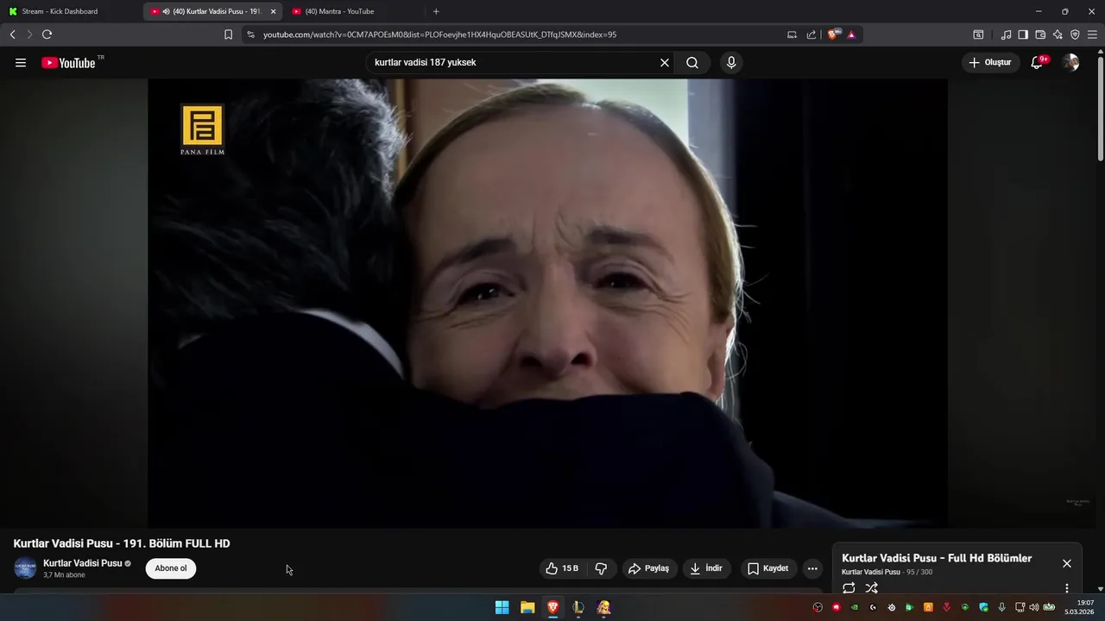The image size is (1105, 621).
Task: Click the video player frame
Action: tap(547, 303)
